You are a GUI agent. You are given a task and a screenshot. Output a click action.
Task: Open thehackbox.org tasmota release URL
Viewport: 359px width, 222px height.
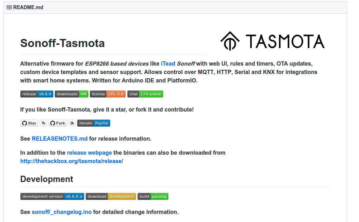72,161
